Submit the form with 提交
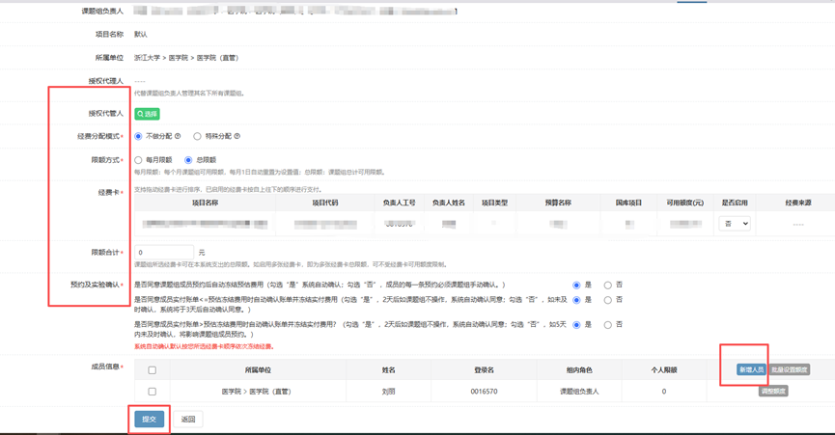Viewport: 835px width, 435px height. [x=149, y=420]
